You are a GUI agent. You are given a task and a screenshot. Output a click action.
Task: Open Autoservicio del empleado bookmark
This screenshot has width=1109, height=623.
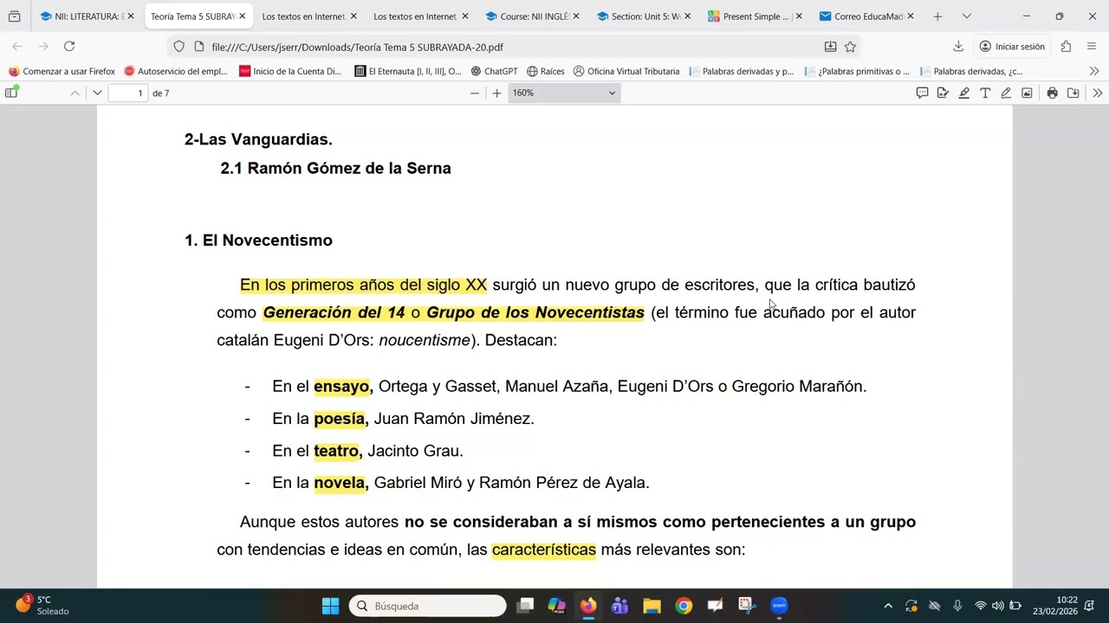[x=176, y=72]
